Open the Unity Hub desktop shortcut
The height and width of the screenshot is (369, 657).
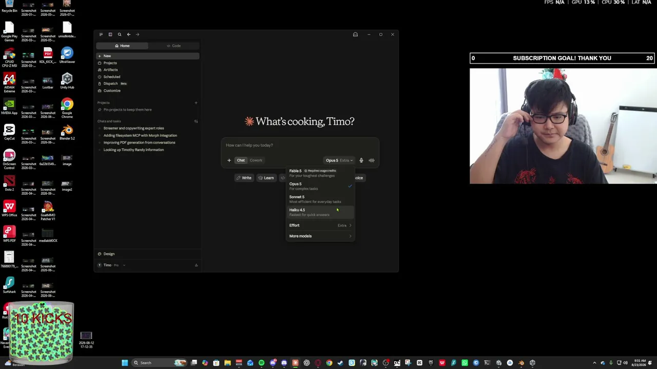tap(67, 81)
